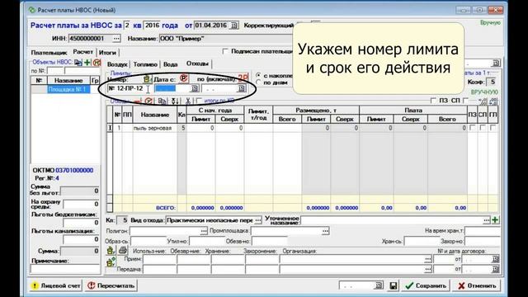
Task: Click 'по №' search field
Action: click(55, 71)
